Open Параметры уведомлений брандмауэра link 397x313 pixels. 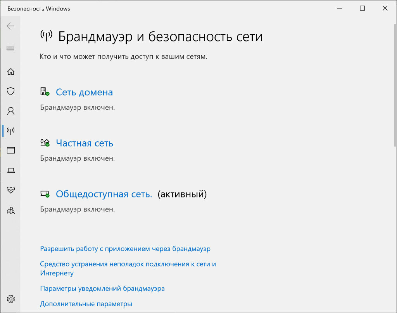click(102, 289)
